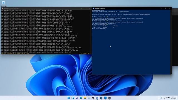Launch the Chat app from the taskbar
This screenshot has width=178, height=100.
[x=77, y=98]
